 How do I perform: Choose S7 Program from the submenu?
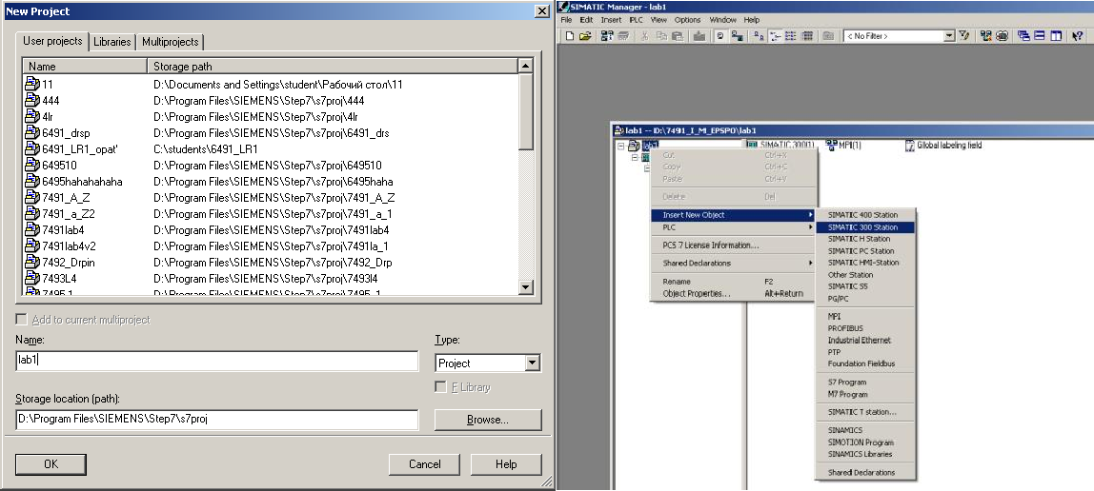(865, 382)
